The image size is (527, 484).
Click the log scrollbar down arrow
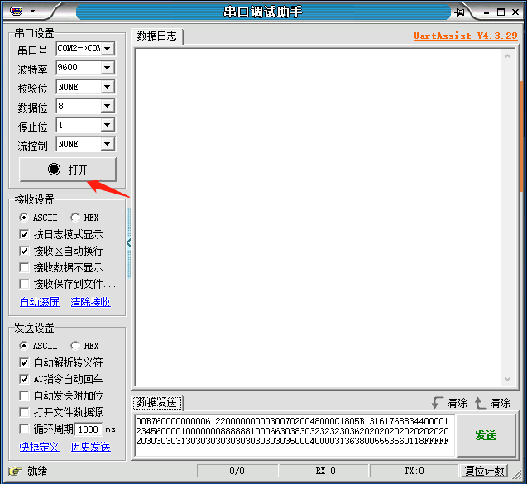(507, 379)
